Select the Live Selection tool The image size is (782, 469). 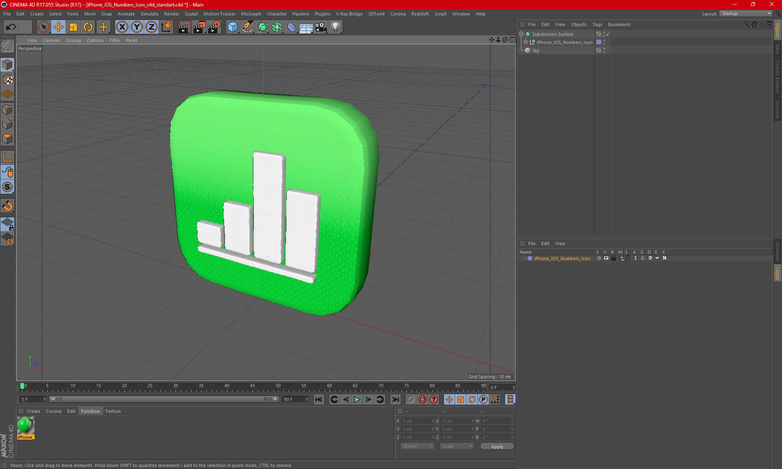pos(44,27)
